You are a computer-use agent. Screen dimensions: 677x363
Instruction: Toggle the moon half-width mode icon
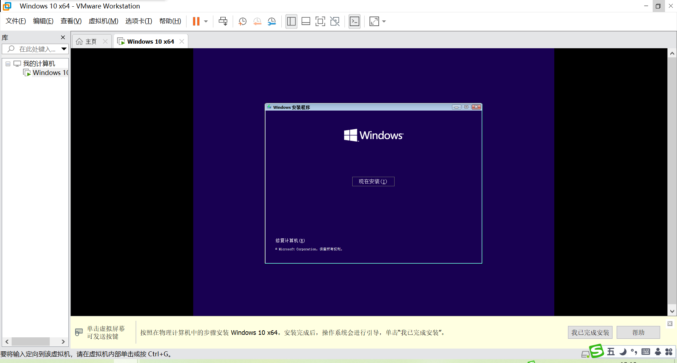tap(623, 352)
